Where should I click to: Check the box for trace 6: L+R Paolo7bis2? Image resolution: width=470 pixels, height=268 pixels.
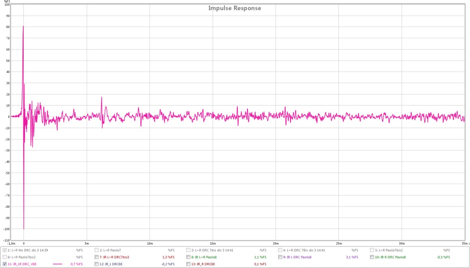(5, 257)
